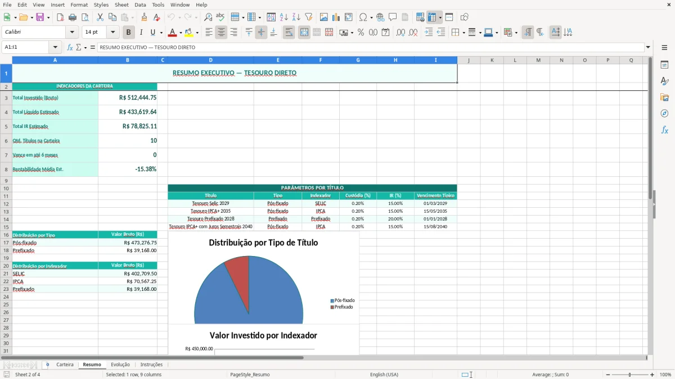Toggle Center Horizontally alignment
The image size is (675, 379).
(221, 33)
